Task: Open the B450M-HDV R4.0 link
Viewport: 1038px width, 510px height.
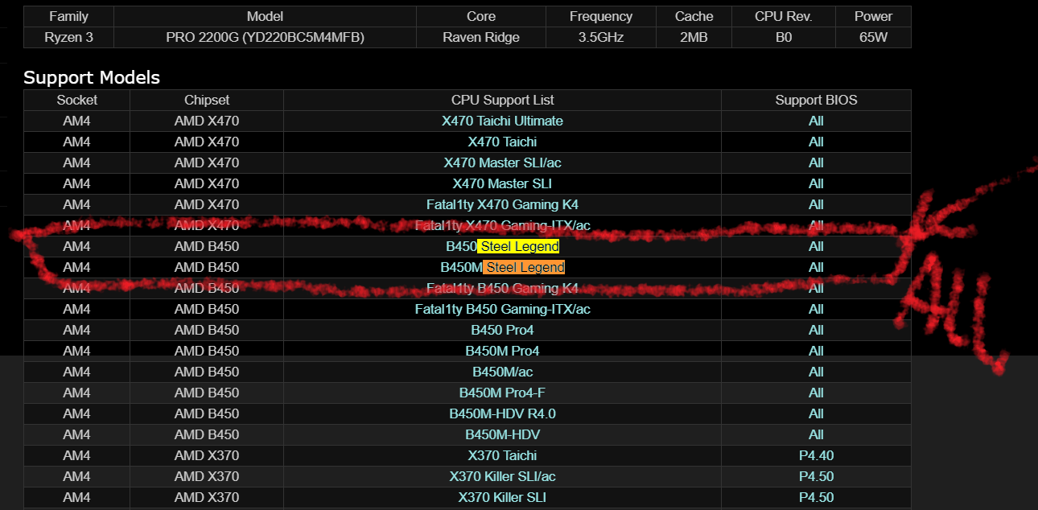Action: (x=502, y=413)
